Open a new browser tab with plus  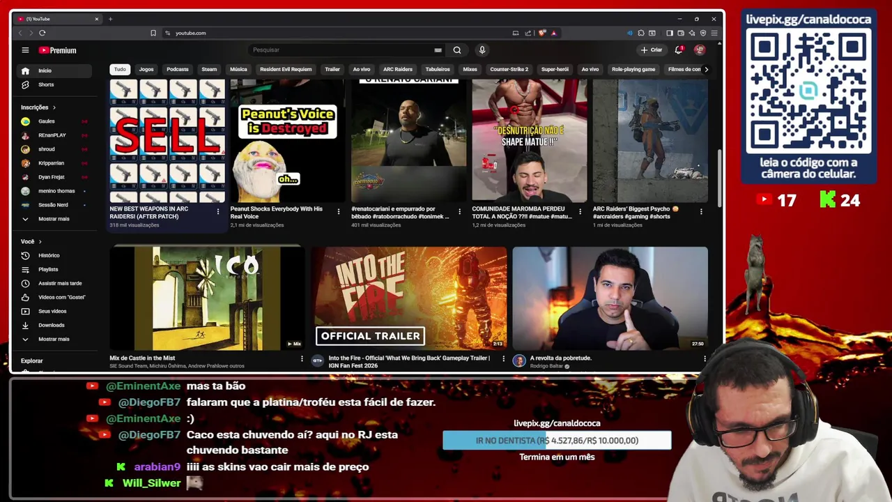[110, 19]
